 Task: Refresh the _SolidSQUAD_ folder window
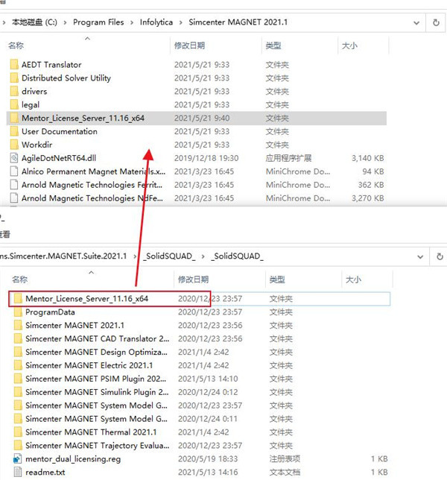point(440,256)
